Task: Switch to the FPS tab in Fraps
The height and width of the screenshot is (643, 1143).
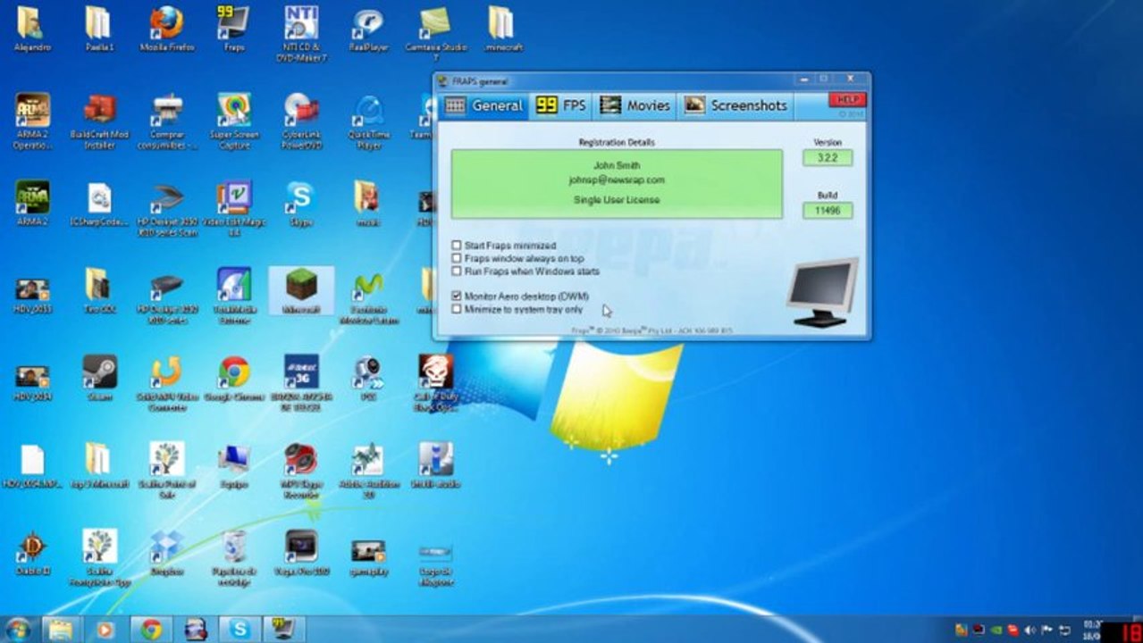Action: [x=560, y=105]
